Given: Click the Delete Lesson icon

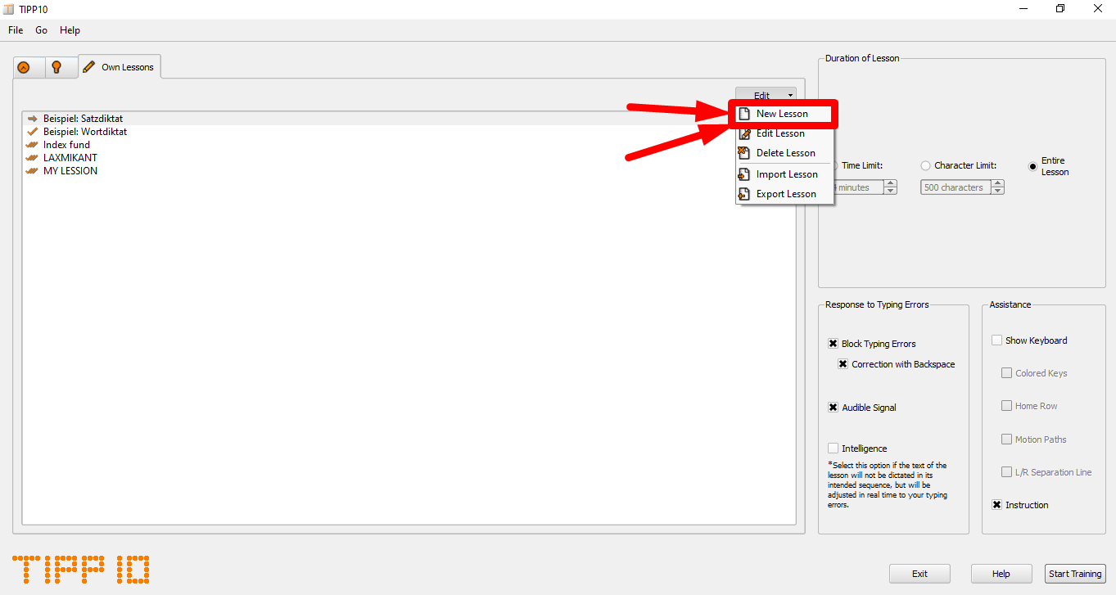Looking at the screenshot, I should 744,153.
